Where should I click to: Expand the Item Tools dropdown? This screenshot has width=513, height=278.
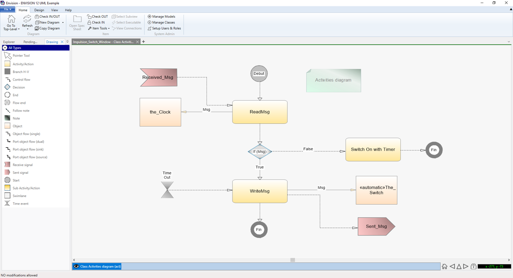(109, 28)
